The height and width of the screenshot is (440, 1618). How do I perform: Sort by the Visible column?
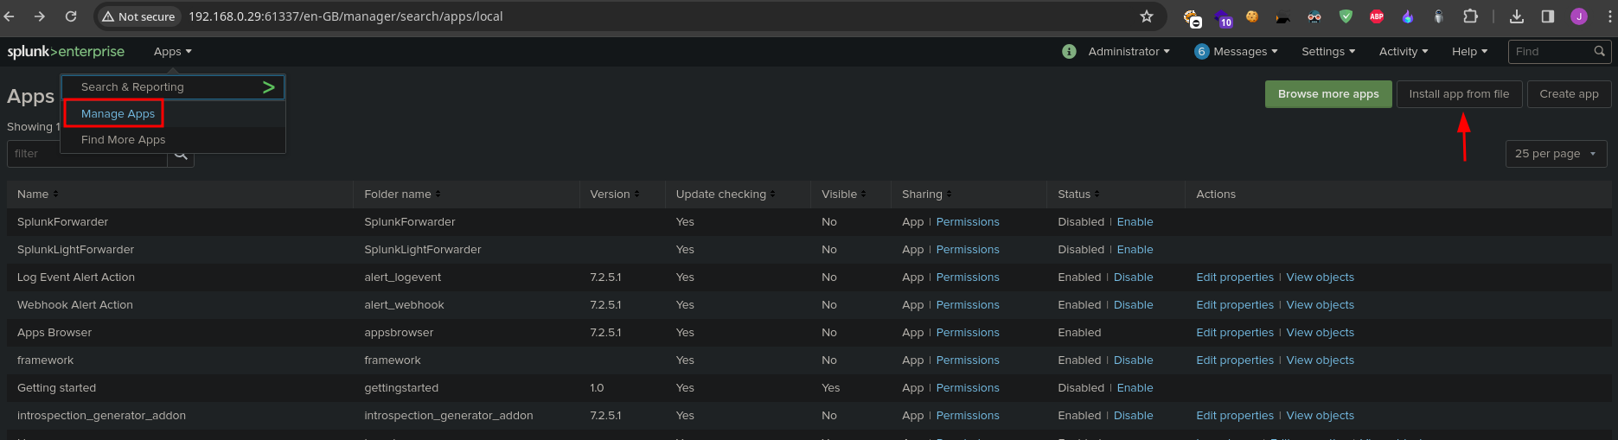coord(843,194)
